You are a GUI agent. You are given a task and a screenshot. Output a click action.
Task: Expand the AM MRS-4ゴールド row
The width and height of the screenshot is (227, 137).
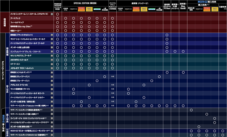(x=52, y=60)
